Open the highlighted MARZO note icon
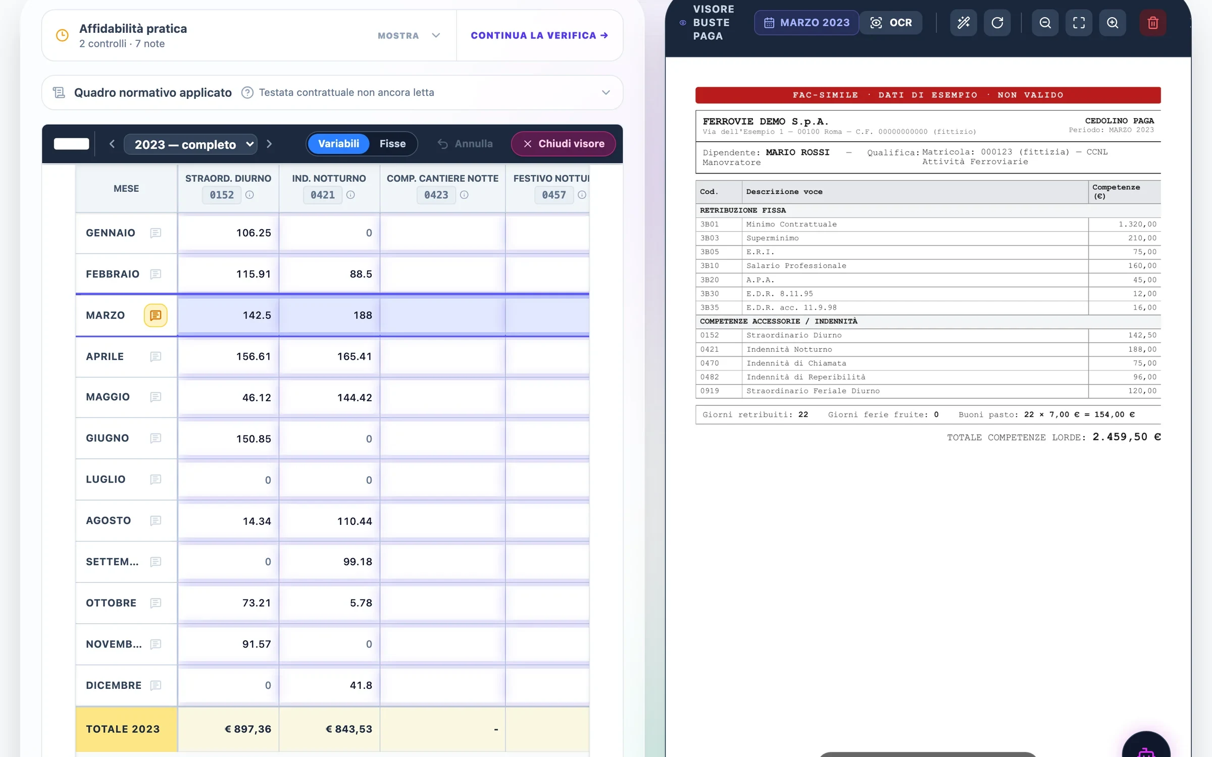 156,315
